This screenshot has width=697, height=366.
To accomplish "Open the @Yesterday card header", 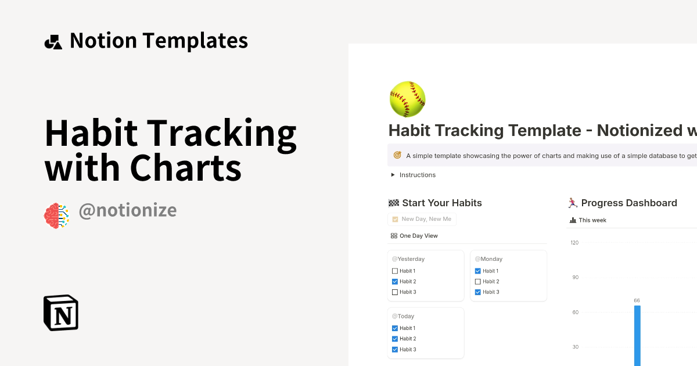I will coord(408,259).
